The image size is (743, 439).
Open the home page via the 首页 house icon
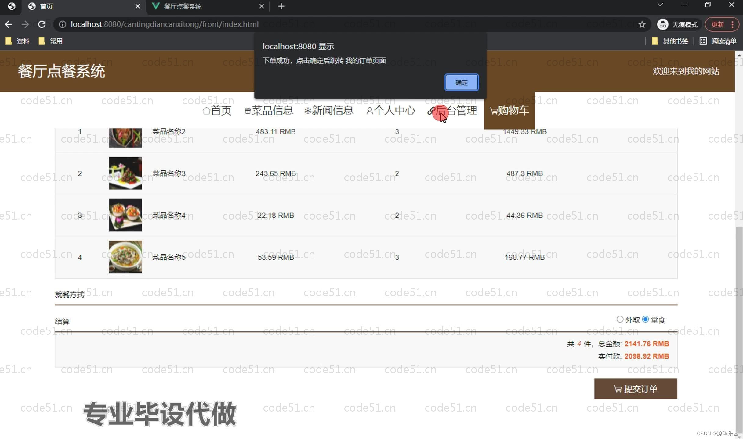[x=206, y=111]
